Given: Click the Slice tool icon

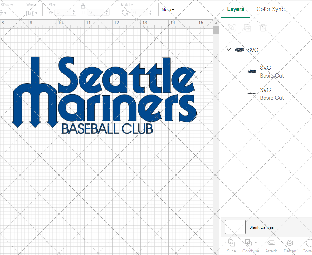Looking at the screenshot, I should pyautogui.click(x=232, y=243).
